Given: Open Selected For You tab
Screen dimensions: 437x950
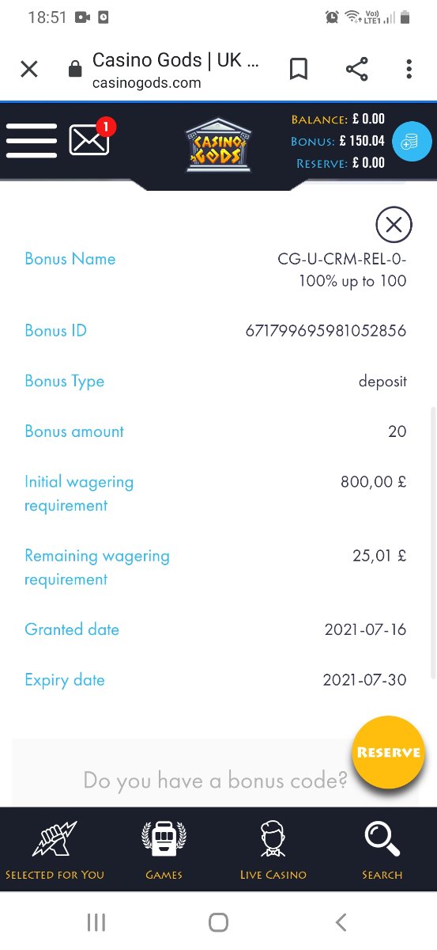Looking at the screenshot, I should [55, 850].
